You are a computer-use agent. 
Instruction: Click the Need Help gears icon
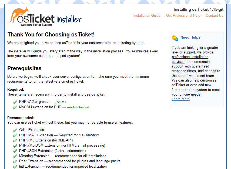175,38
